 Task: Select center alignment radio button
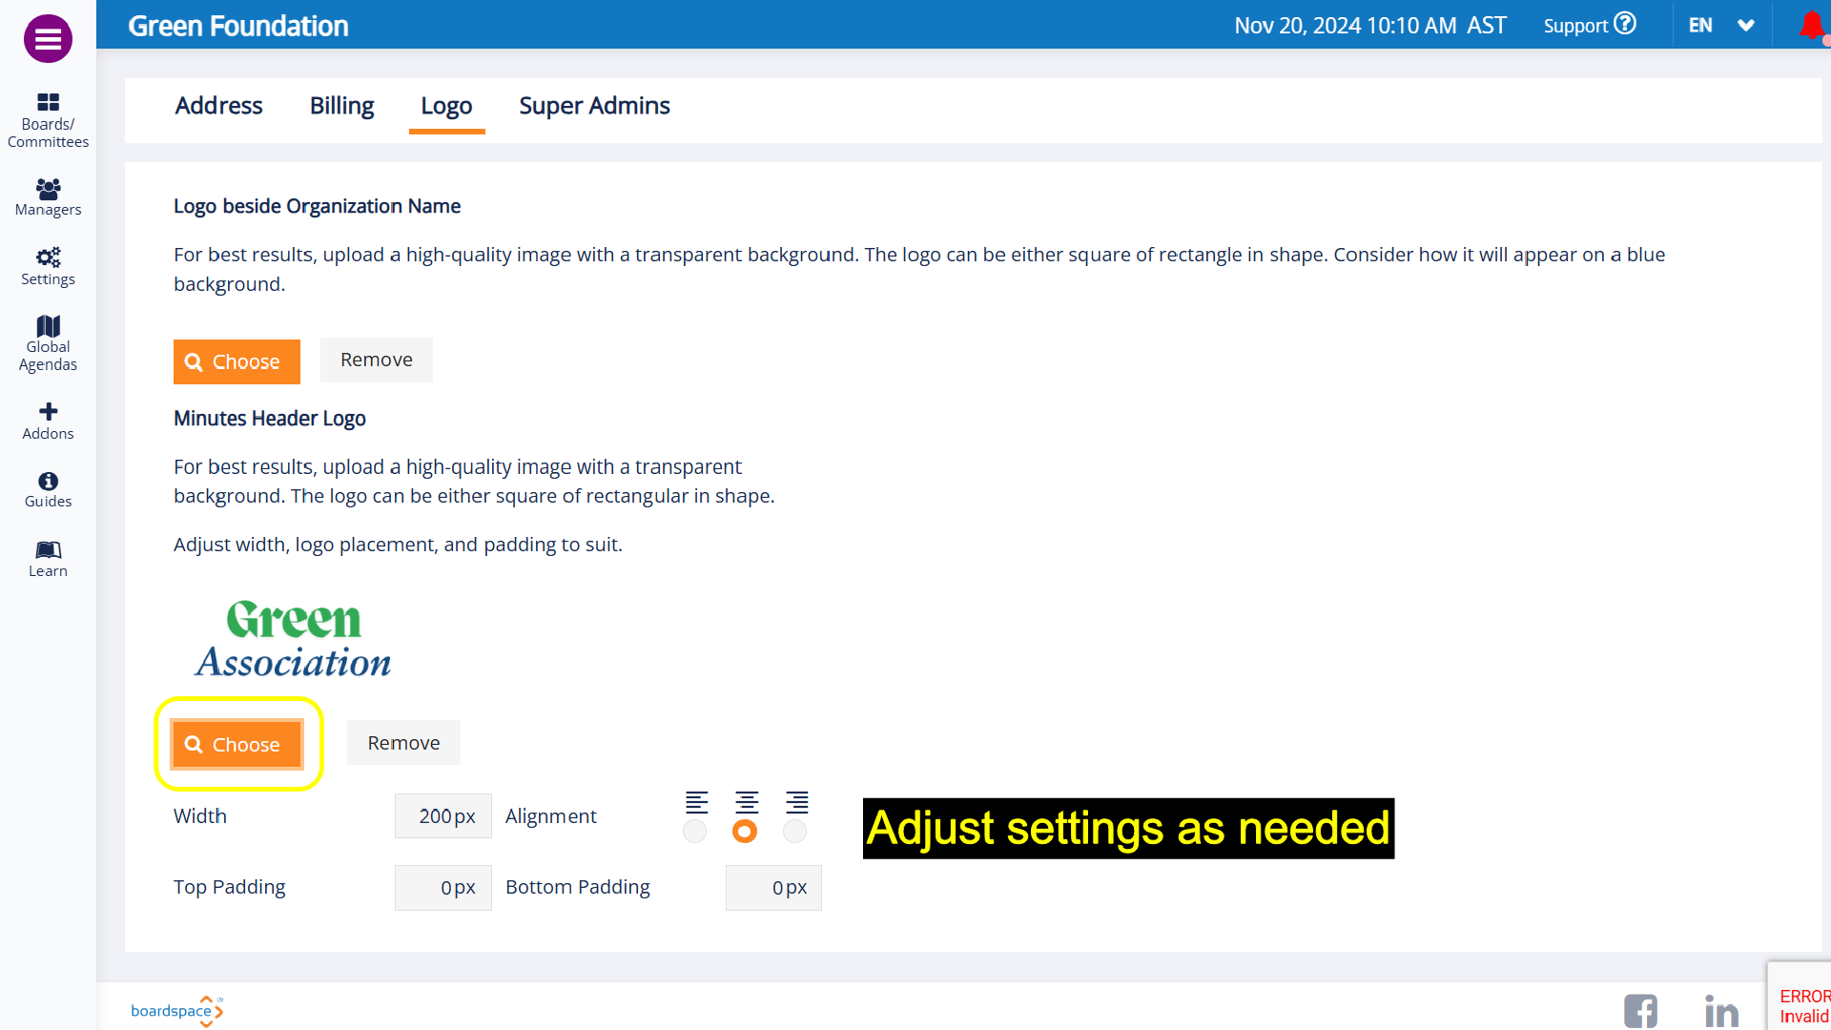click(x=745, y=832)
